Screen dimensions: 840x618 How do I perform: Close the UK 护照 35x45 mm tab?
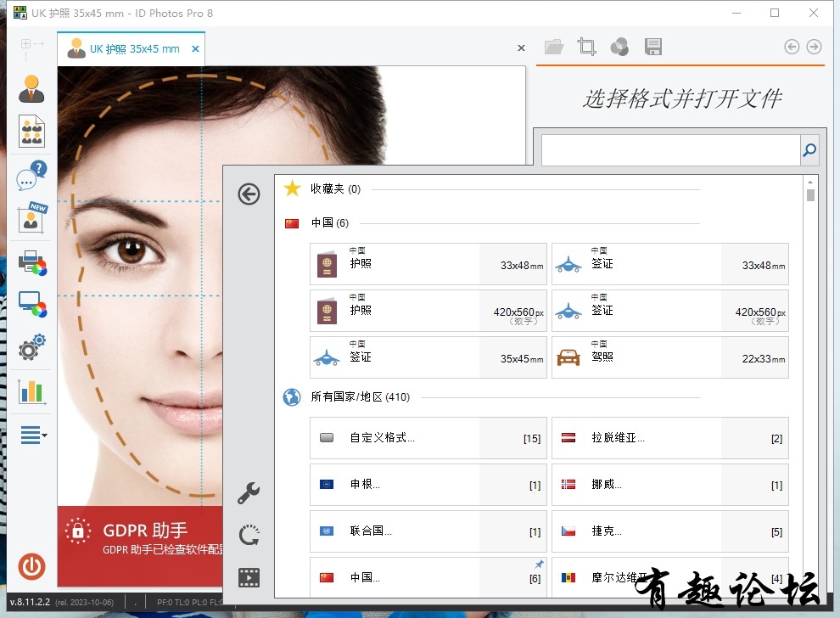(x=195, y=48)
